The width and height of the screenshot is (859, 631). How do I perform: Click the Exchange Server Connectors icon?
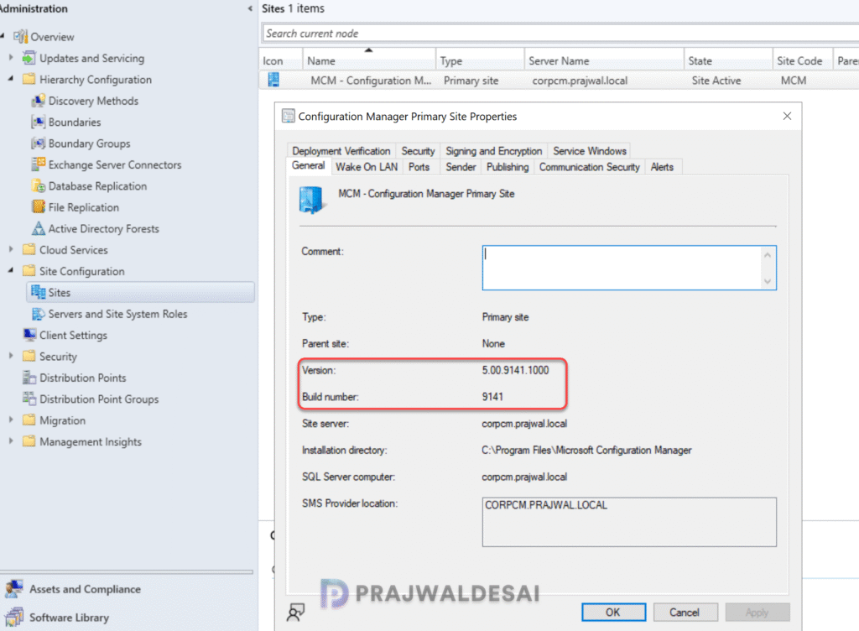[39, 164]
